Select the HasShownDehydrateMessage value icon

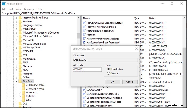point(84,39)
